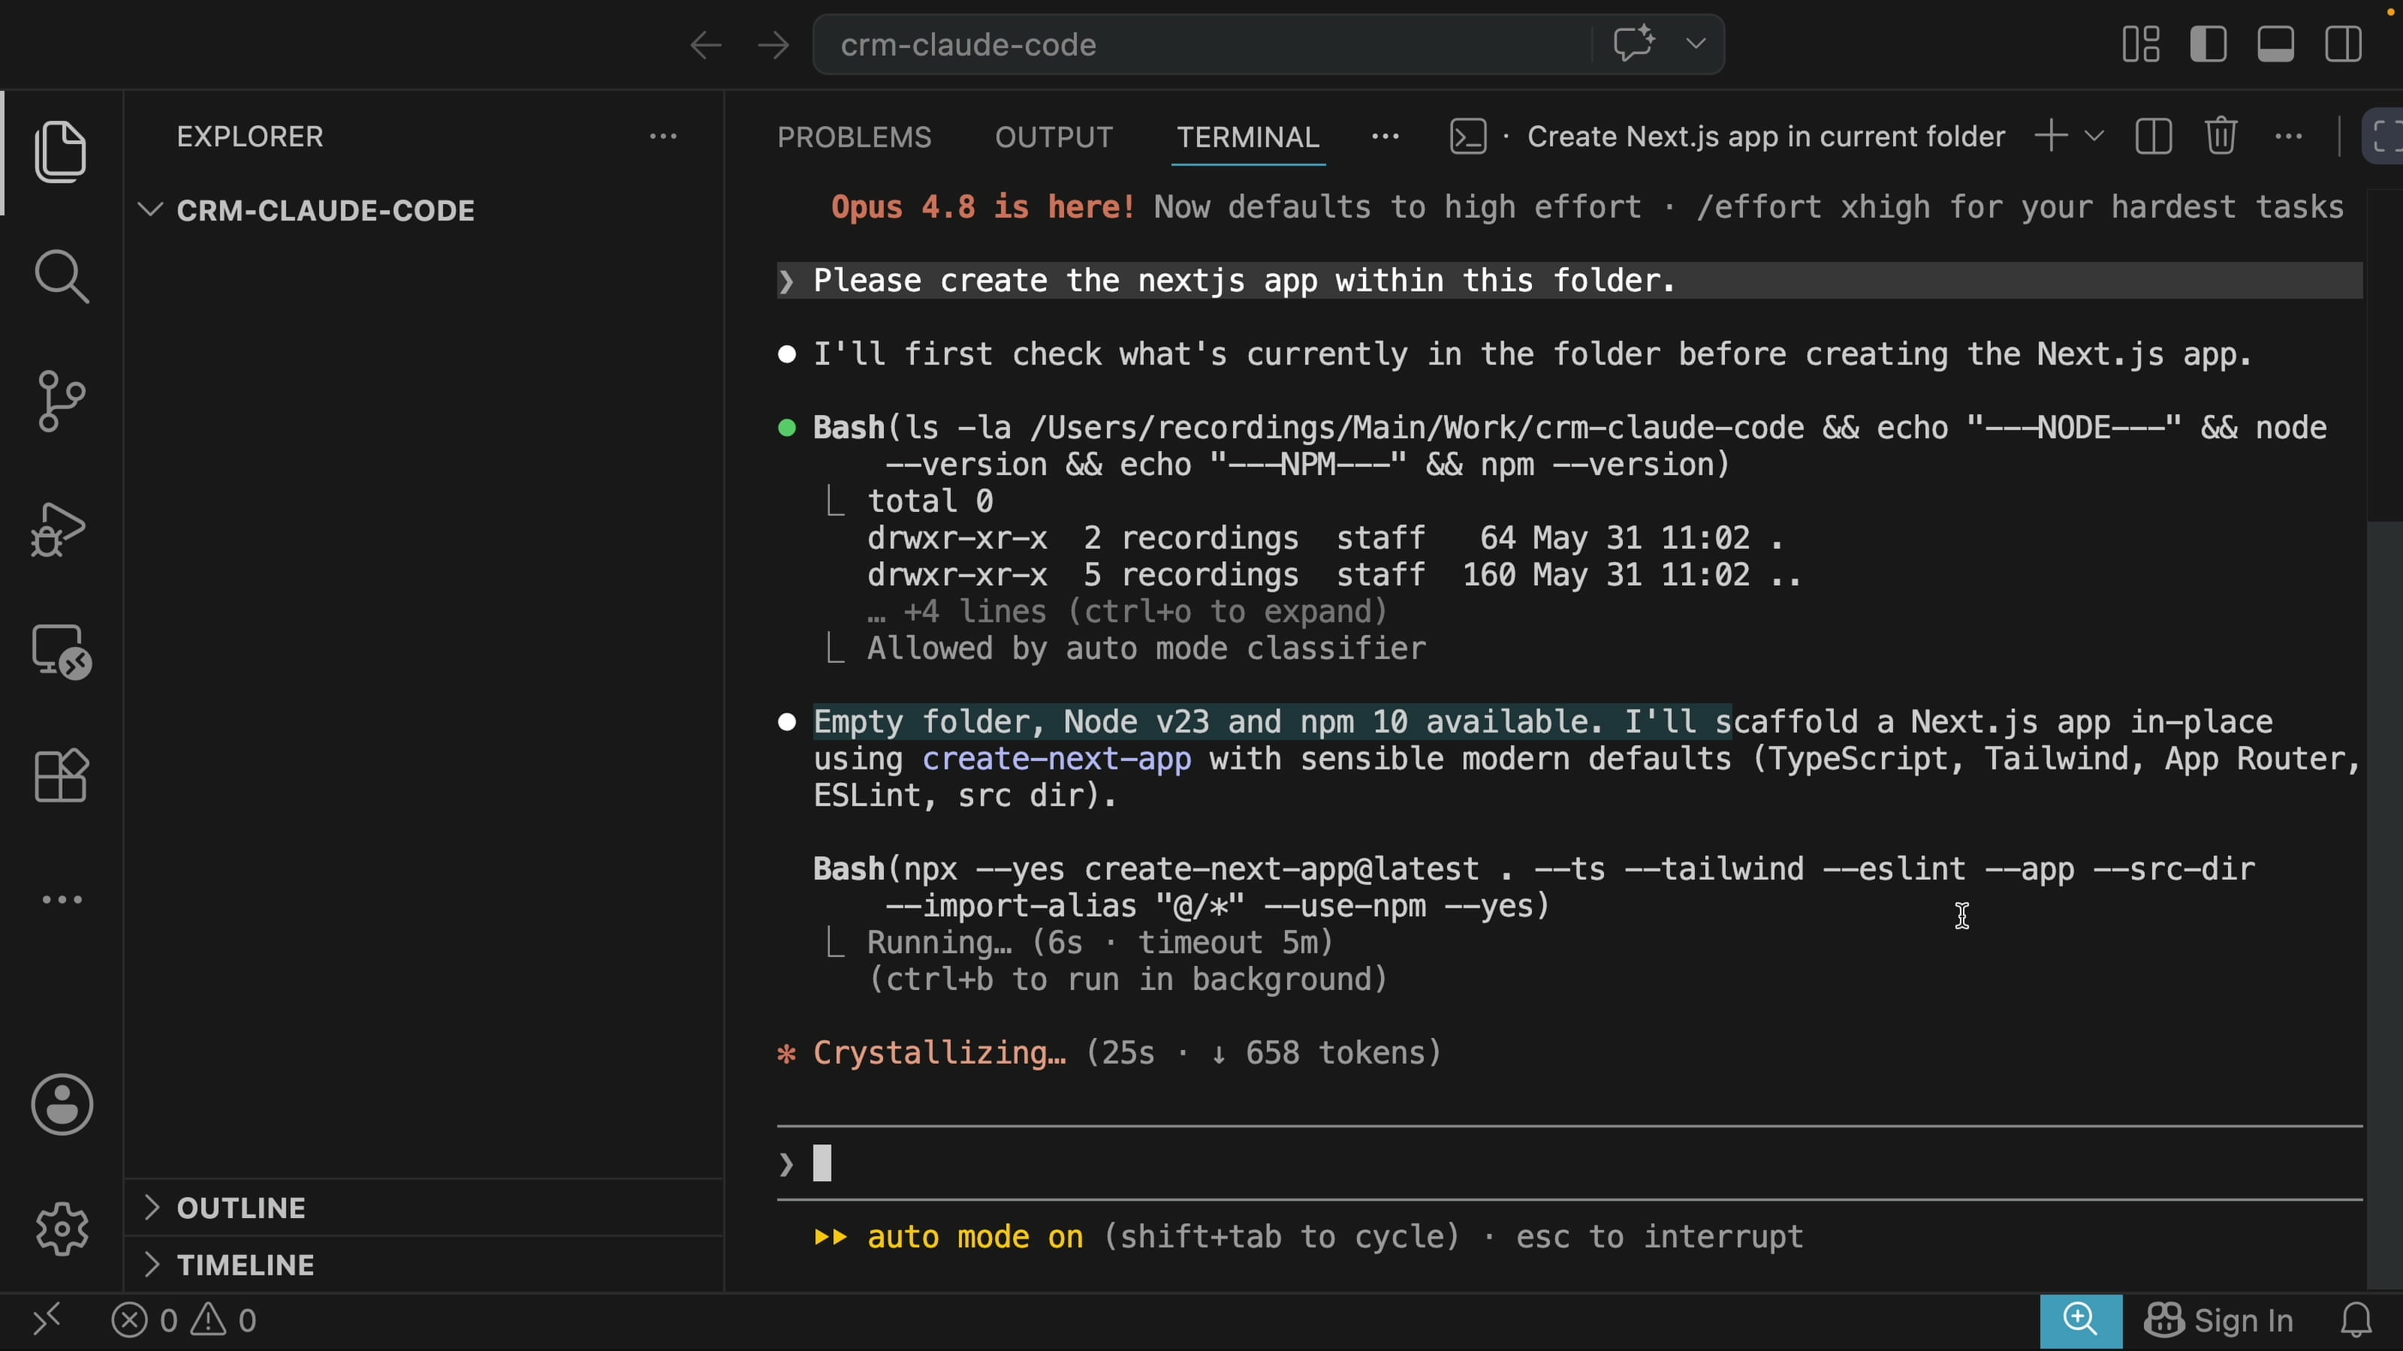
Task: Click the 'Running… (6s · timeout 5m)' line
Action: click(x=1100, y=943)
